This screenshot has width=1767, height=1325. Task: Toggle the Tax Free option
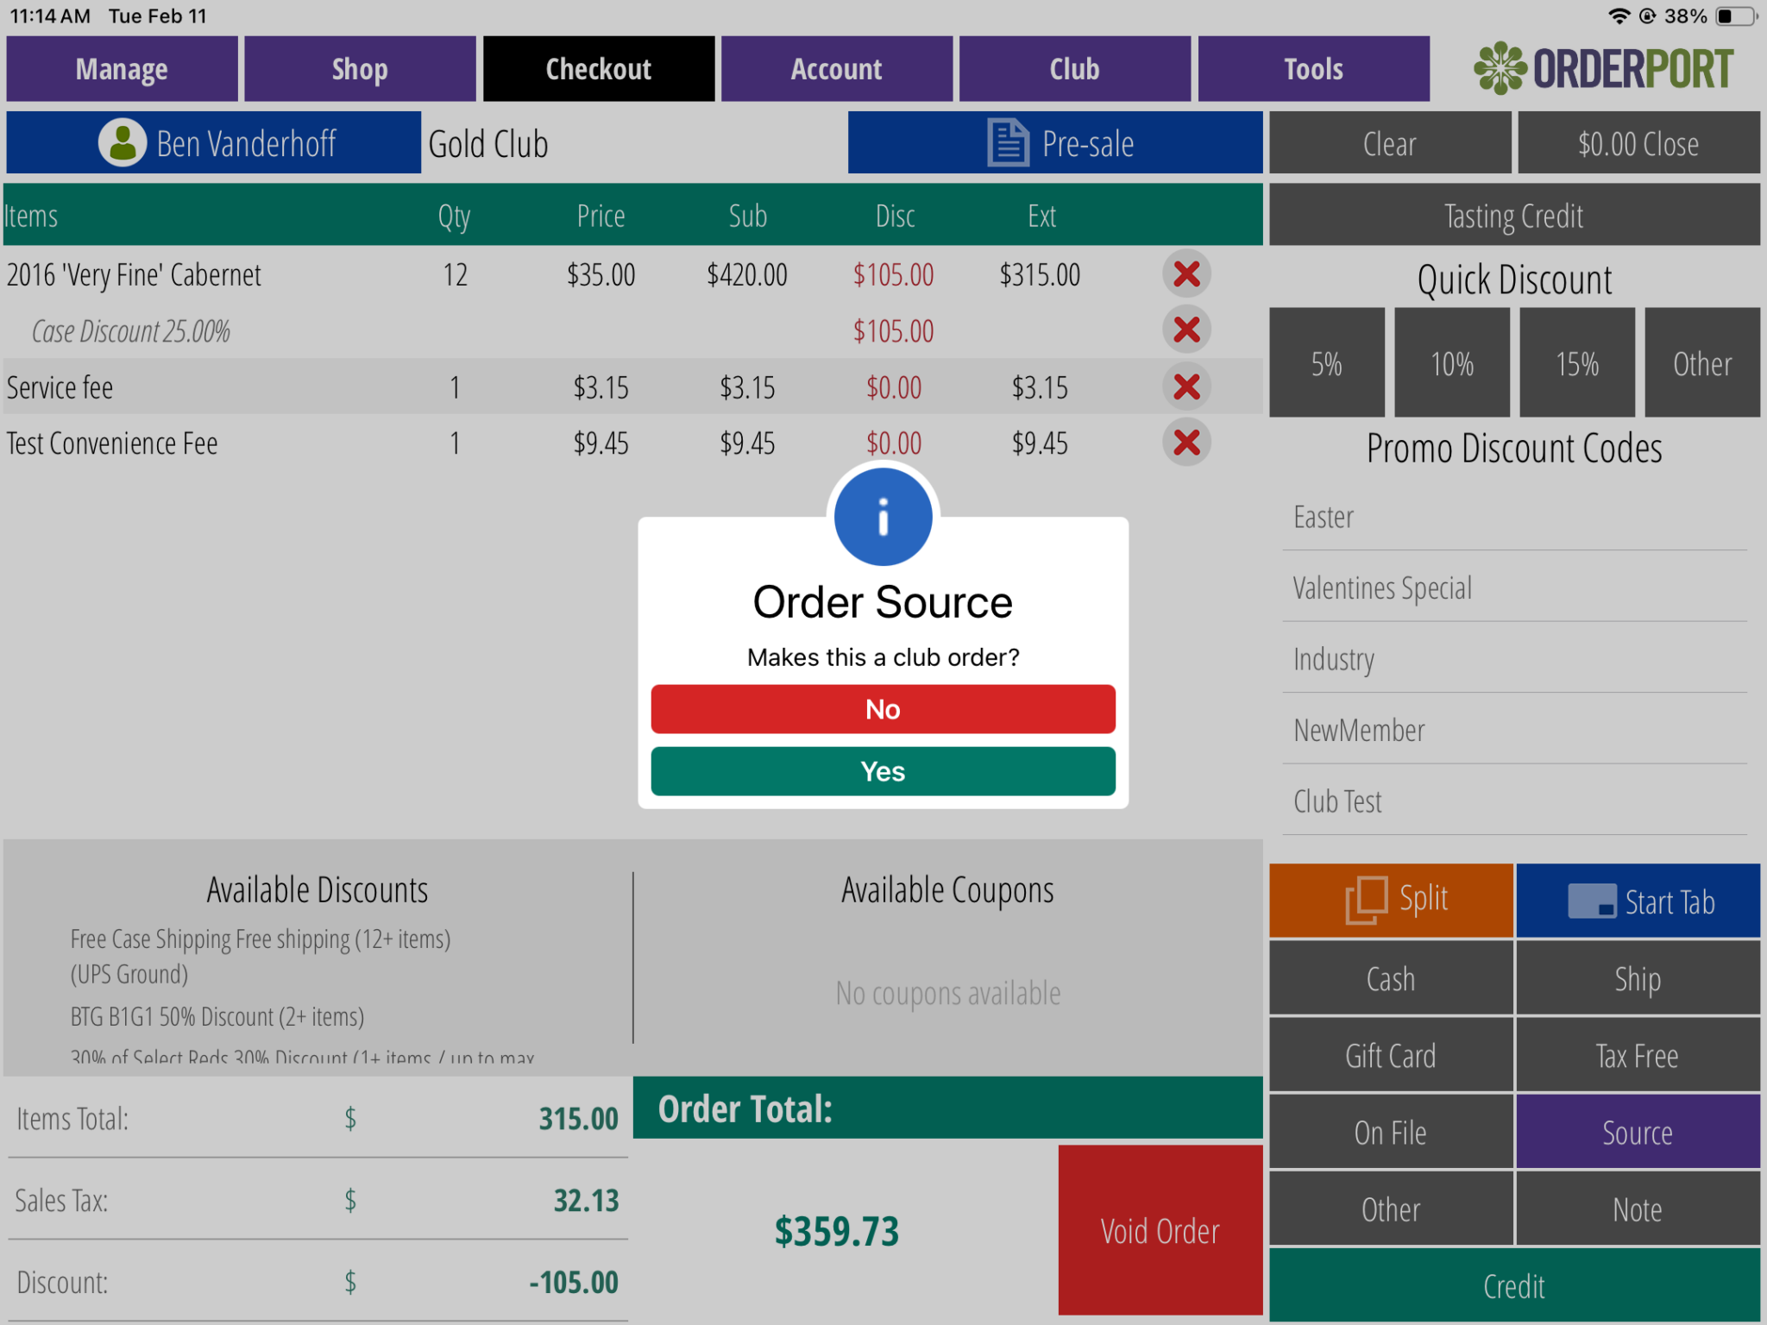click(x=1637, y=1054)
